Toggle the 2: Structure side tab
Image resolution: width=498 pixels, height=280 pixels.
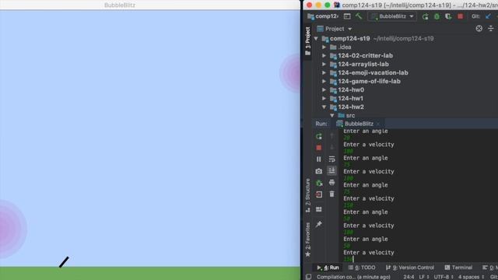click(308, 195)
